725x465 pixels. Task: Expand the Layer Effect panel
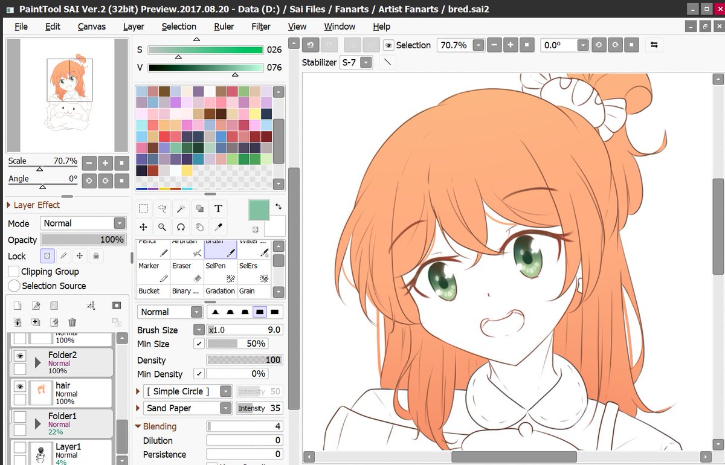9,205
